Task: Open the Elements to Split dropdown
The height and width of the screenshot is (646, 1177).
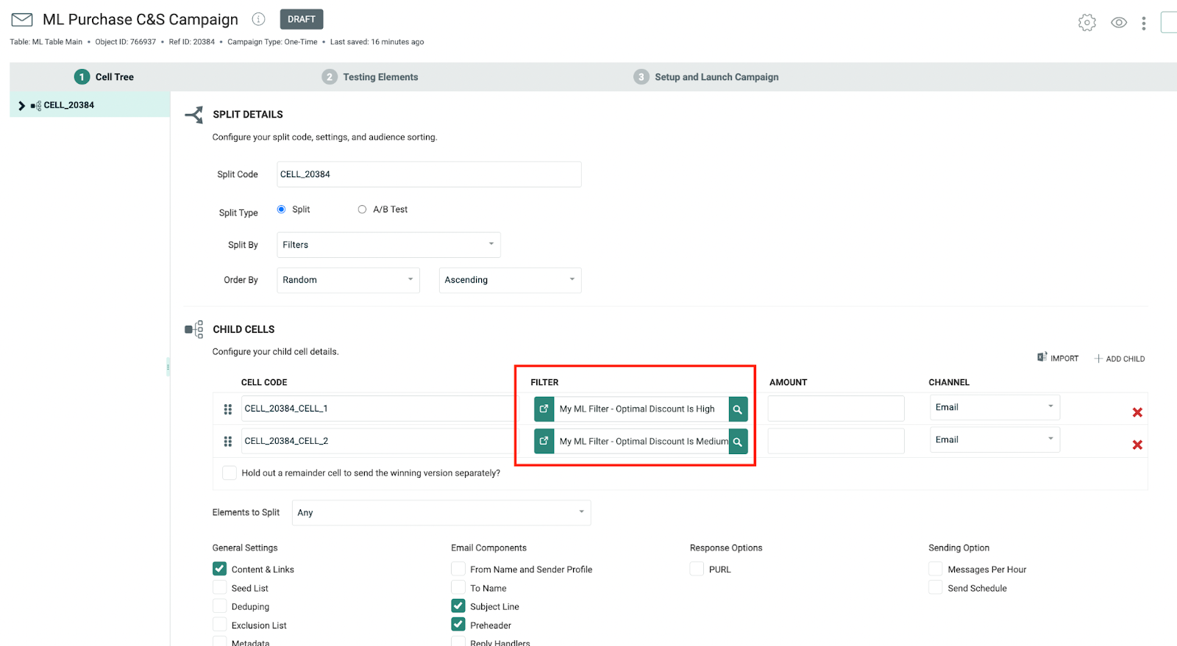Action: coord(441,513)
